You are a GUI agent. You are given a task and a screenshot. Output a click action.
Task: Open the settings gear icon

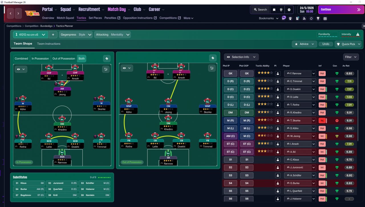[289, 10]
